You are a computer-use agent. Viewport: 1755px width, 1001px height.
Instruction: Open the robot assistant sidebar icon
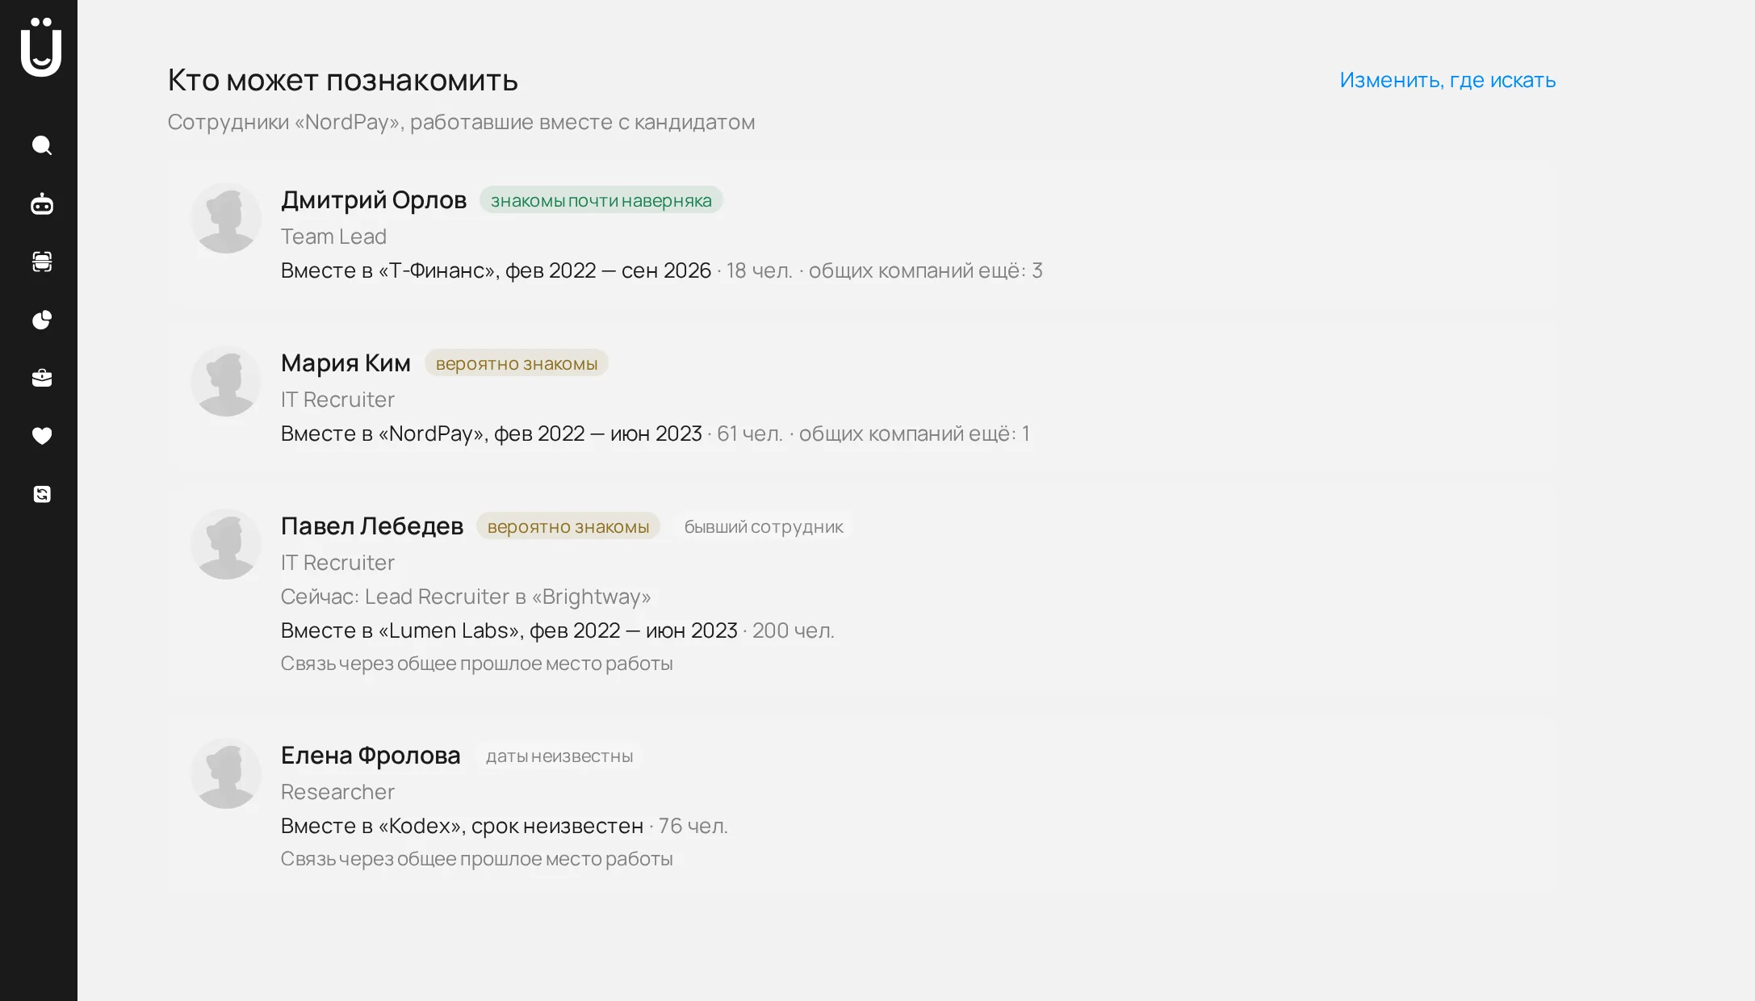point(42,203)
